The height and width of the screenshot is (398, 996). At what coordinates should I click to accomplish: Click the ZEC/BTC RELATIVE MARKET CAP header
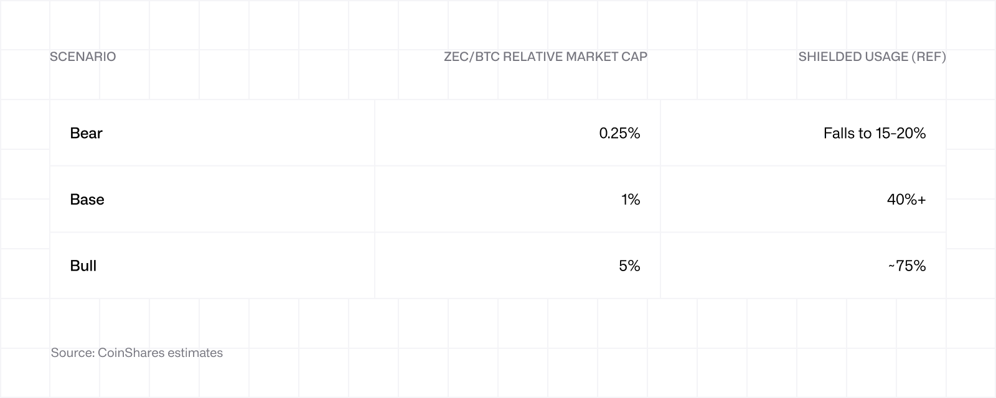(545, 57)
